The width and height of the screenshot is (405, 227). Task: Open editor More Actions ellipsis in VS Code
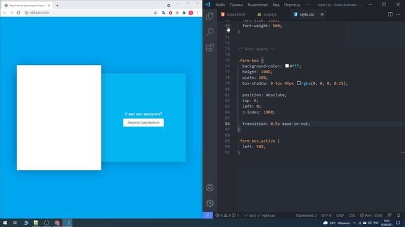398,15
